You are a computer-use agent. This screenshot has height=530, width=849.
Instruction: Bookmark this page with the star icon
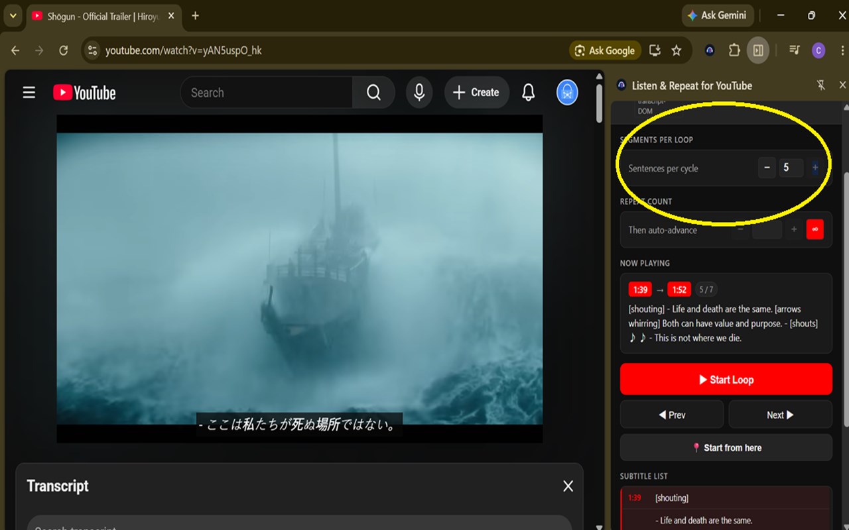pyautogui.click(x=677, y=50)
